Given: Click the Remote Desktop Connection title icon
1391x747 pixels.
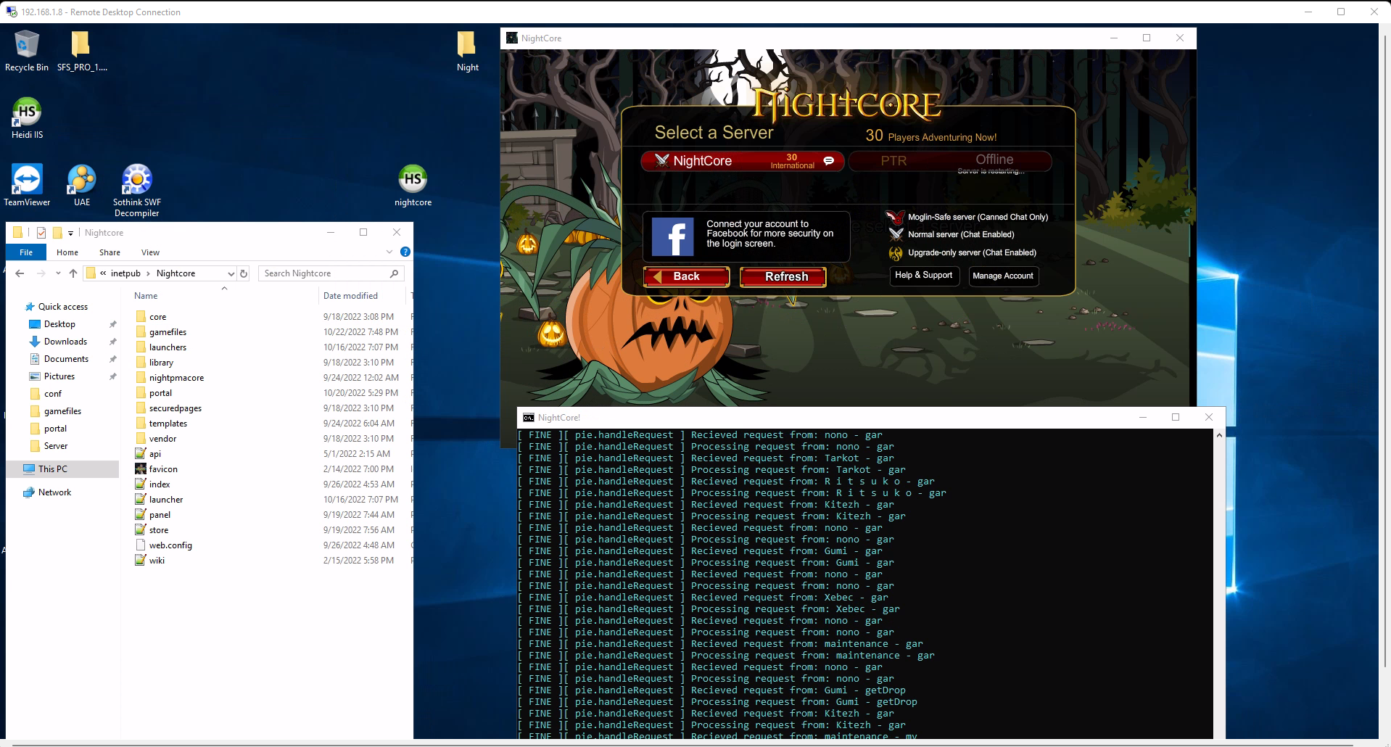Looking at the screenshot, I should tap(12, 12).
